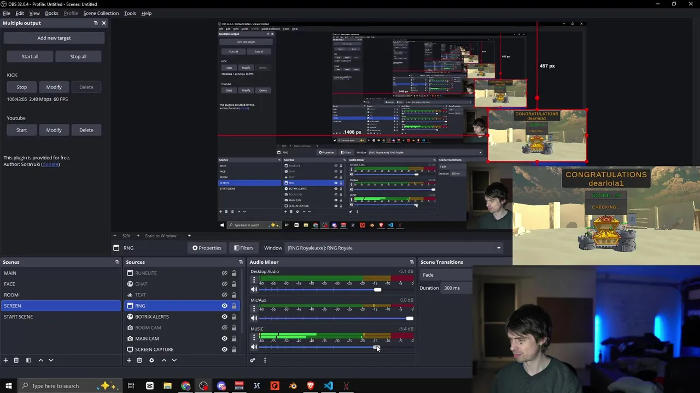Mute Mic/Aux speaker icon
This screenshot has height=393, width=700.
pyautogui.click(x=254, y=318)
